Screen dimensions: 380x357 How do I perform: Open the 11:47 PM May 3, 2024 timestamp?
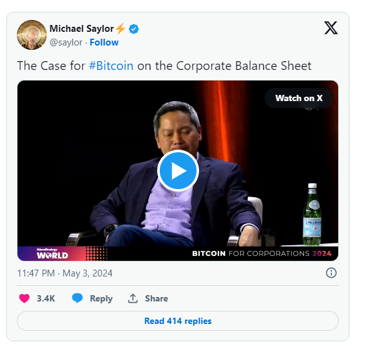[x=65, y=273]
